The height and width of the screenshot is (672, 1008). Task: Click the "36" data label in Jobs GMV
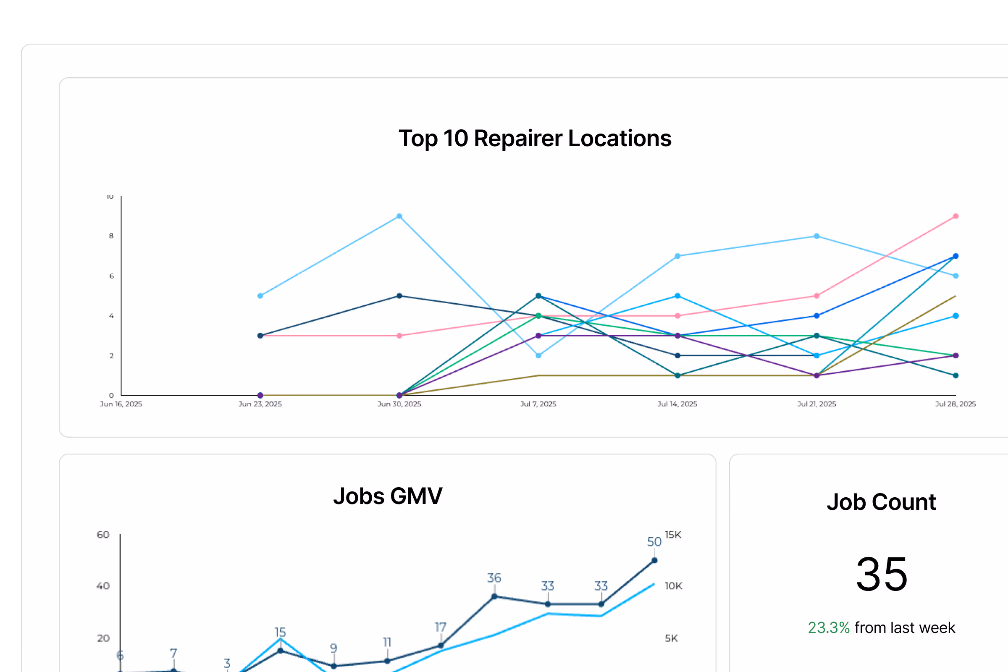tap(494, 578)
